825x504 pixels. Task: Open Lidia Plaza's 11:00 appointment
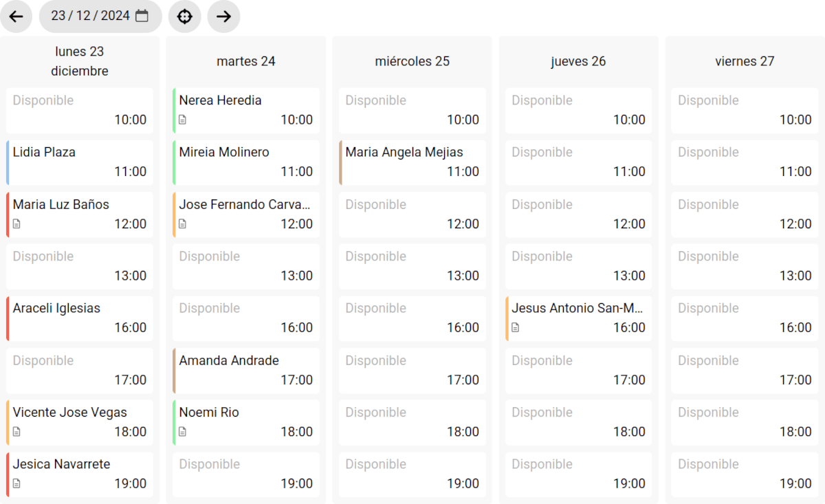(79, 162)
